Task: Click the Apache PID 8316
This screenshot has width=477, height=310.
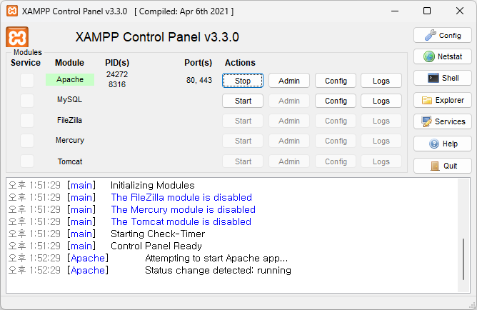Action: click(117, 84)
